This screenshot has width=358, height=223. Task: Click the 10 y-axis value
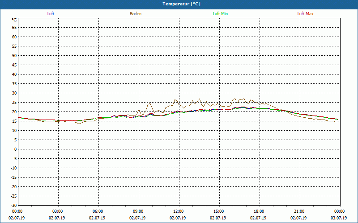coord(14,130)
